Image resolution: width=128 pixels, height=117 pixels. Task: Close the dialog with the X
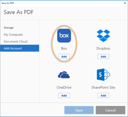[125, 3]
